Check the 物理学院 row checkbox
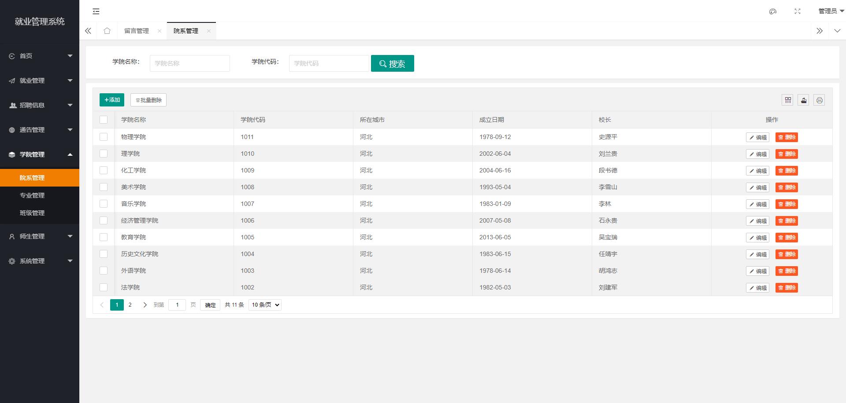This screenshot has height=403, width=846. pos(104,137)
